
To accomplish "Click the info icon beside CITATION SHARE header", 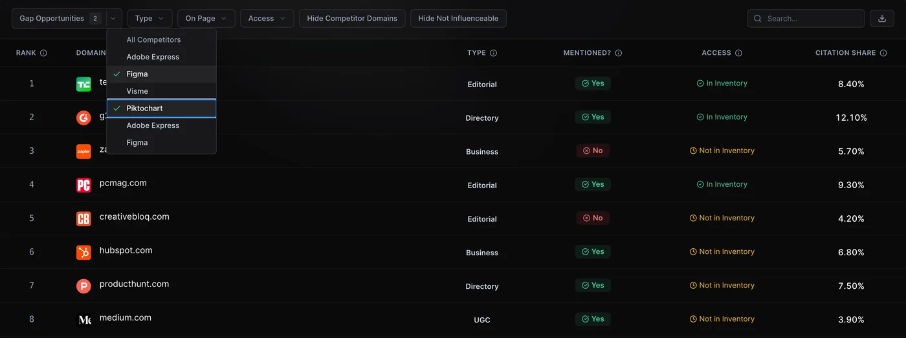I will click(x=883, y=53).
